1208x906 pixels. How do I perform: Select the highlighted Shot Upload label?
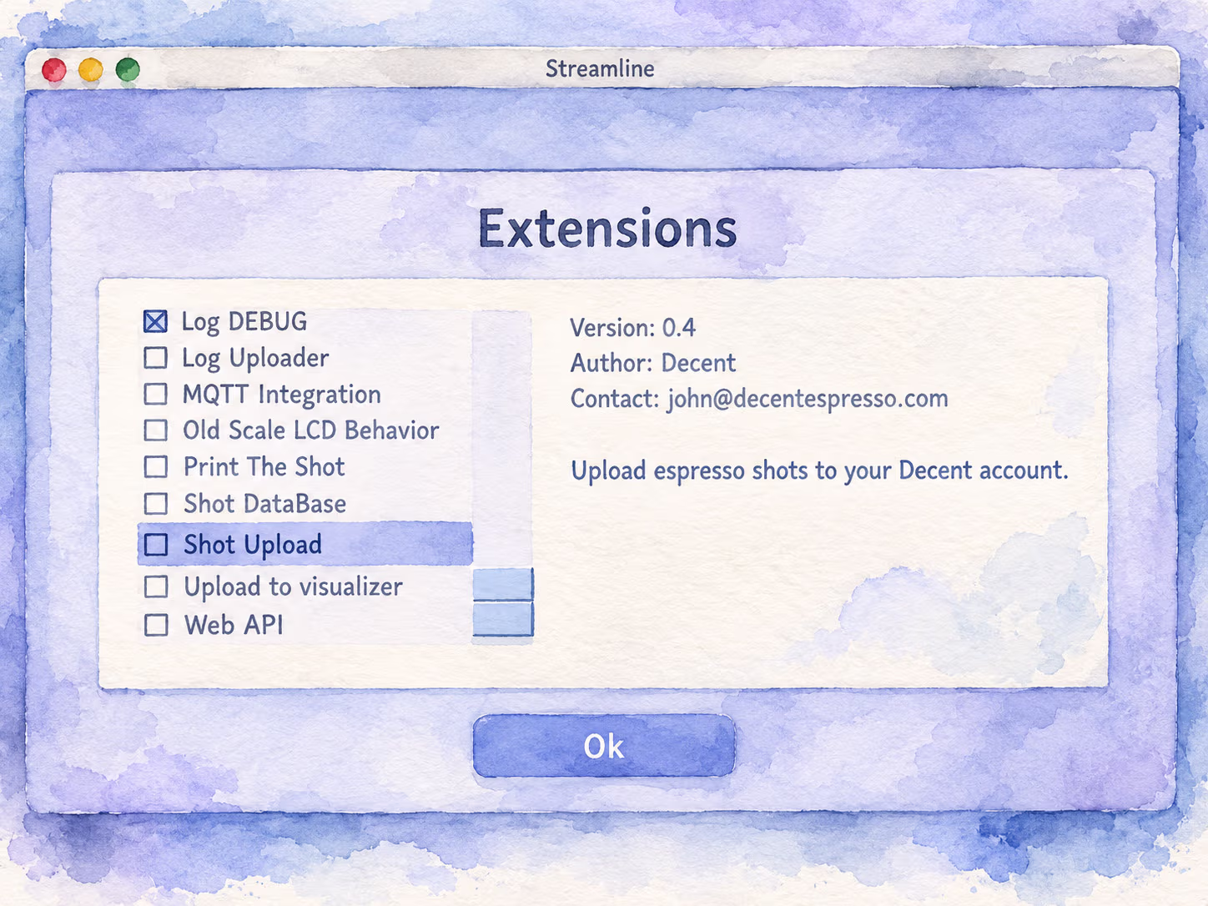[253, 545]
